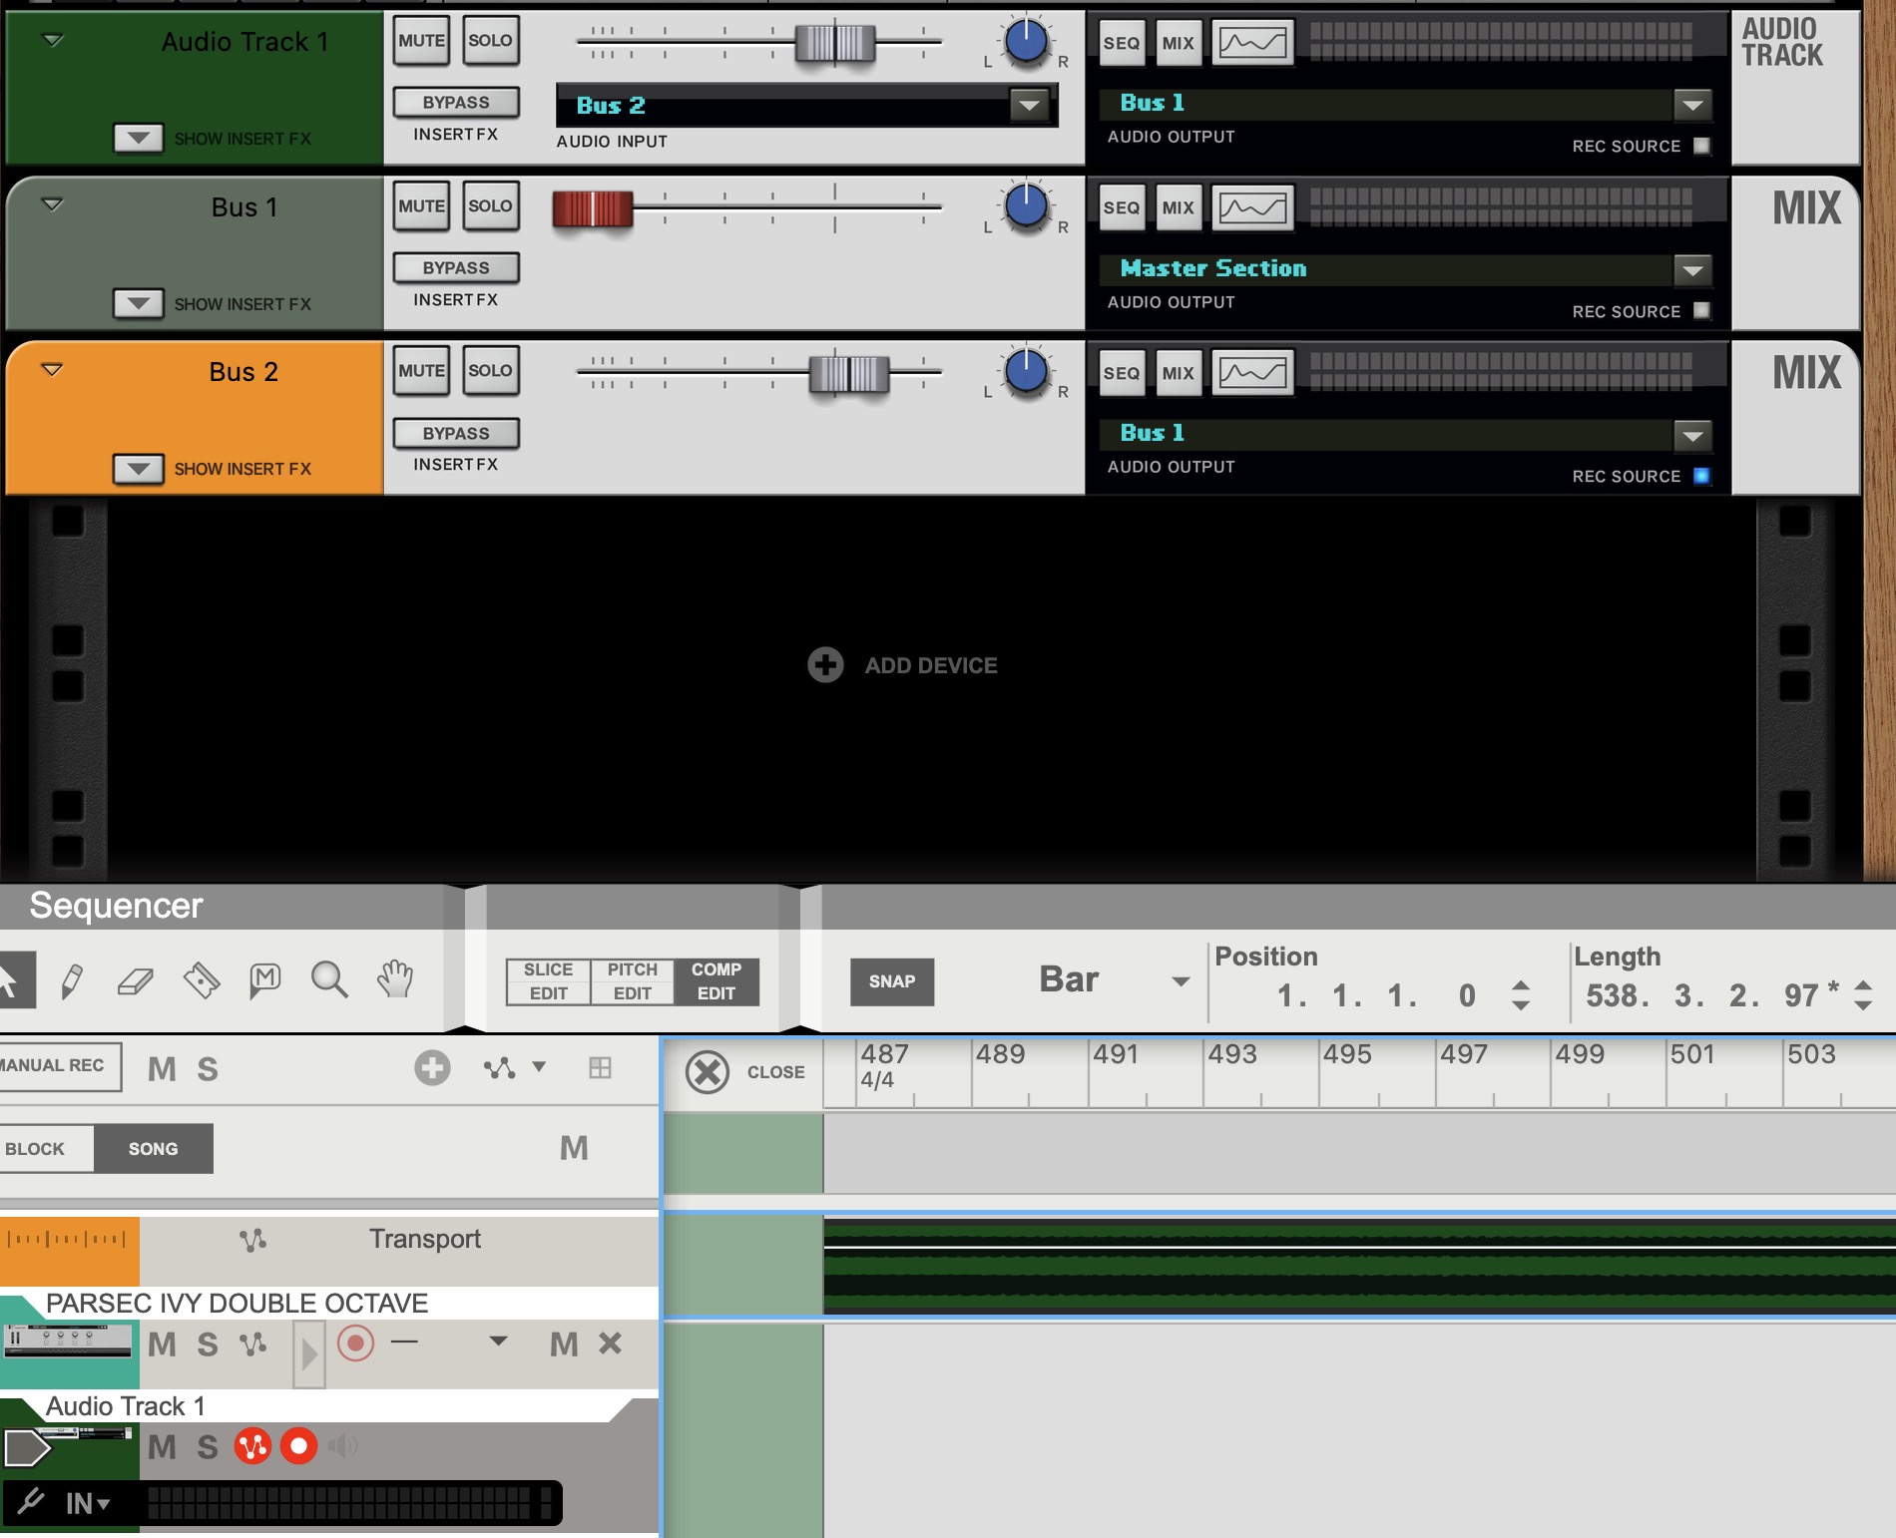Switch to Song view
The width and height of the screenshot is (1896, 1538).
(x=154, y=1148)
